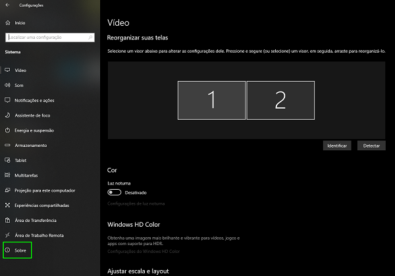Open Área de Transferência settings
This screenshot has width=395, height=276.
pyautogui.click(x=36, y=220)
